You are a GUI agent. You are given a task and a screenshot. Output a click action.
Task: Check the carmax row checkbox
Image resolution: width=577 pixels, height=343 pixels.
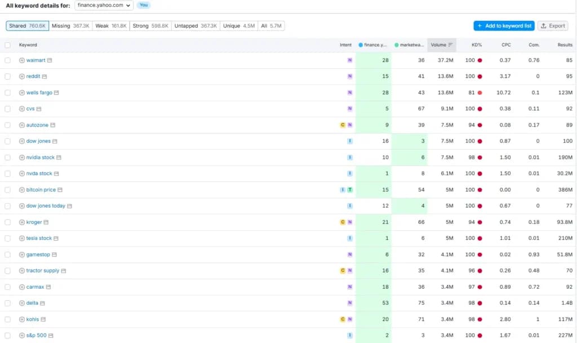(x=8, y=287)
